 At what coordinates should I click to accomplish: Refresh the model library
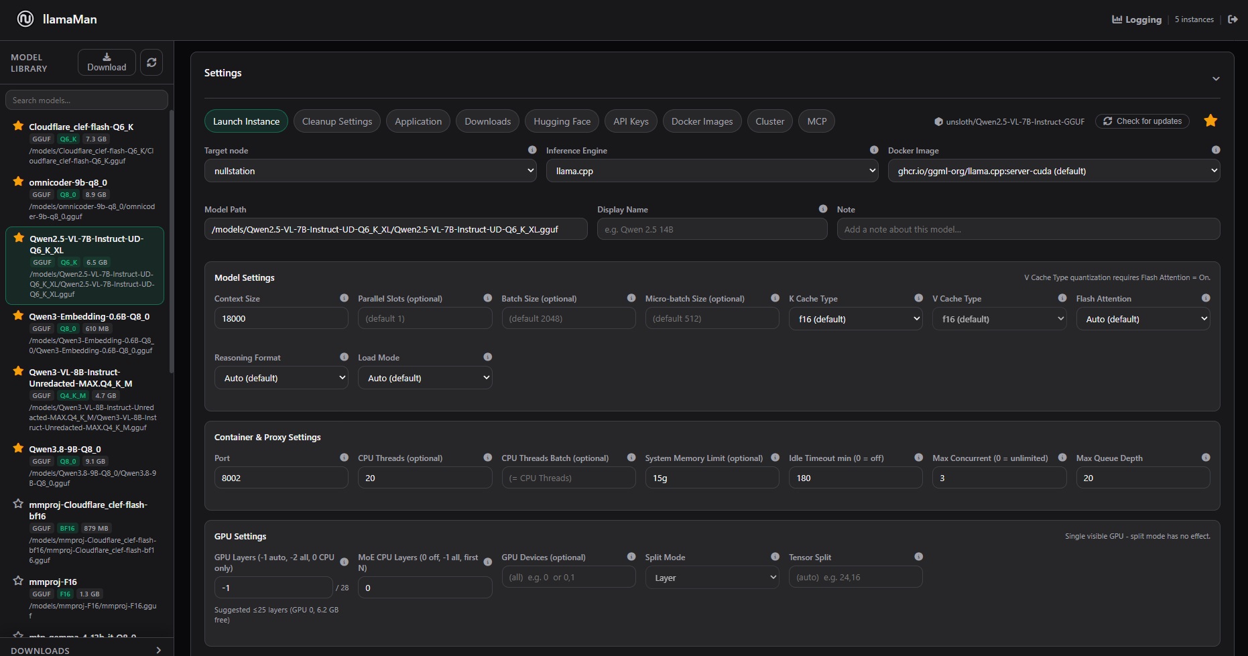pyautogui.click(x=151, y=62)
